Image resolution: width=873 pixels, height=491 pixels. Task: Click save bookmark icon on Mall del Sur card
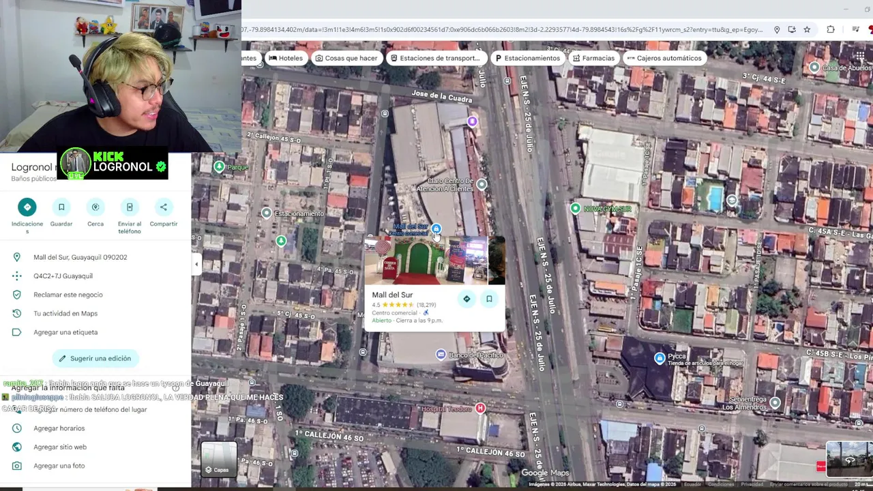(489, 299)
